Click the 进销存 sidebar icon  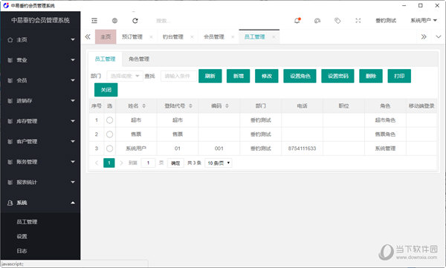(x=10, y=101)
